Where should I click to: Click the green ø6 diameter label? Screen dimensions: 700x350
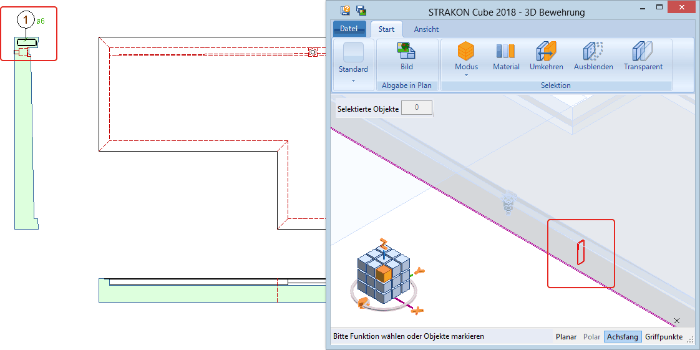[40, 21]
